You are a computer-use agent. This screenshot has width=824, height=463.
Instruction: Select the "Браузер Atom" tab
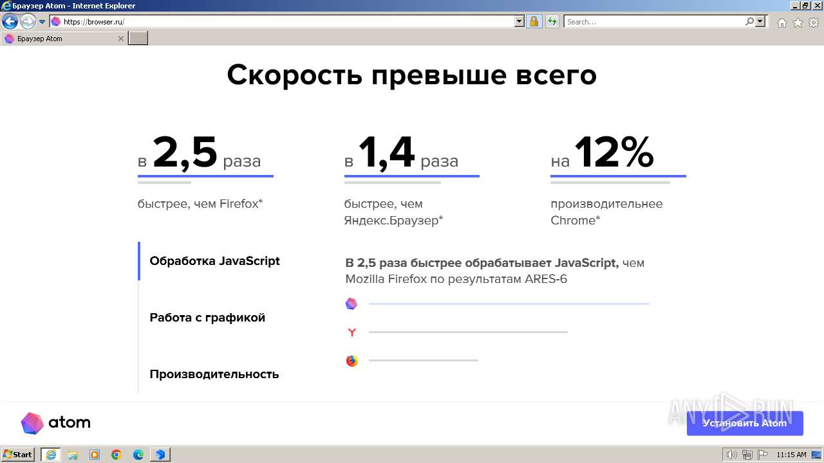point(64,39)
